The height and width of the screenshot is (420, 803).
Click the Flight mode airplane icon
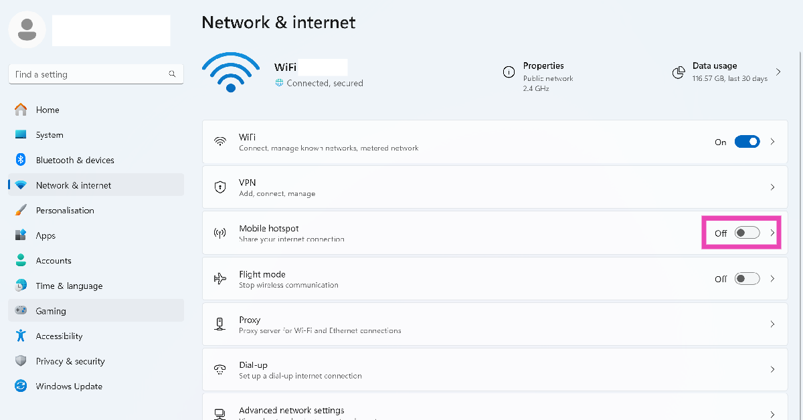219,279
